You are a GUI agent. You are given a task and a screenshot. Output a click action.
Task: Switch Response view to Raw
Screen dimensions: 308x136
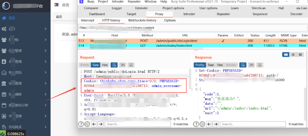coord(211,65)
